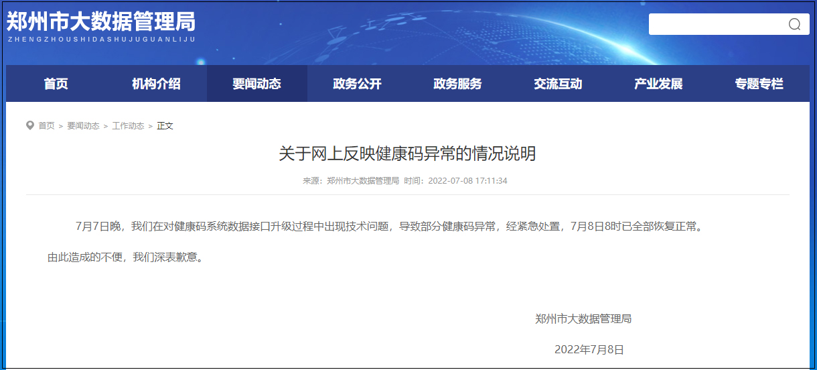817x370 pixels.
Task: Click the 郑州市大数据管理局 site logo title
Action: pos(101,21)
